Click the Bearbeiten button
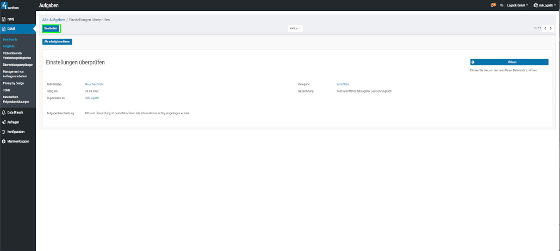 point(51,28)
